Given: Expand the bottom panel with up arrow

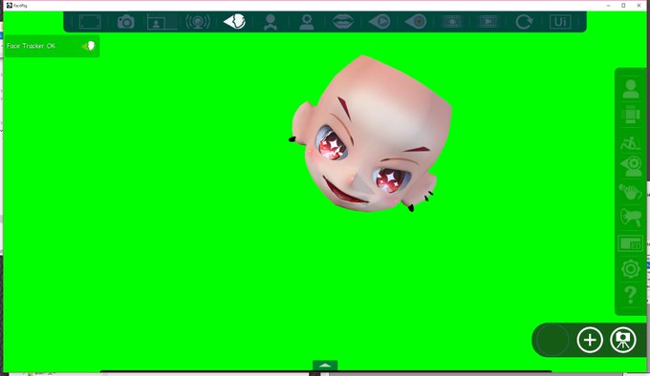Looking at the screenshot, I should [325, 366].
